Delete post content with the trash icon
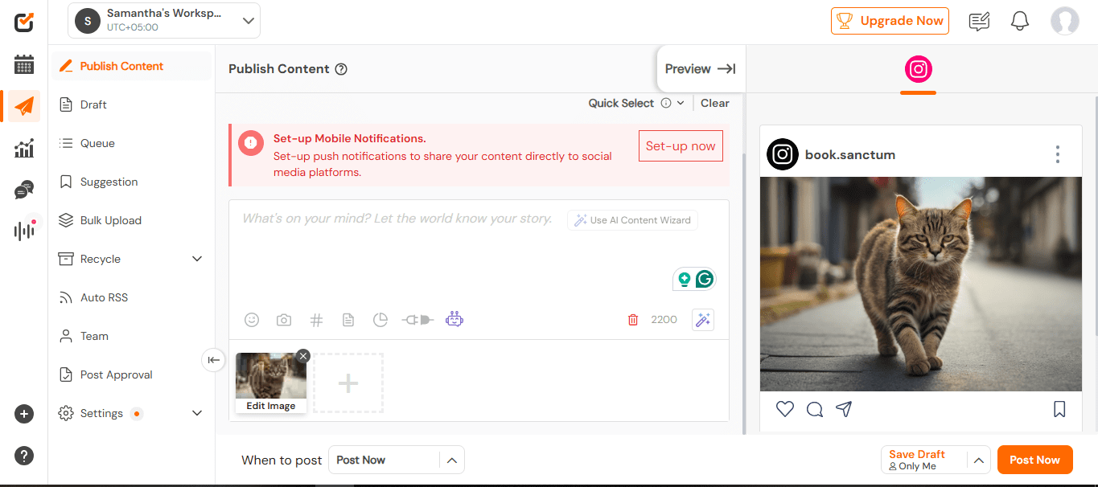Image resolution: width=1098 pixels, height=487 pixels. pos(633,319)
